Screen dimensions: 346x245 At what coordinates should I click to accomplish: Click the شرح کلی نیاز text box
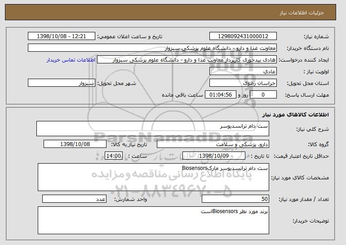[x=153, y=129]
